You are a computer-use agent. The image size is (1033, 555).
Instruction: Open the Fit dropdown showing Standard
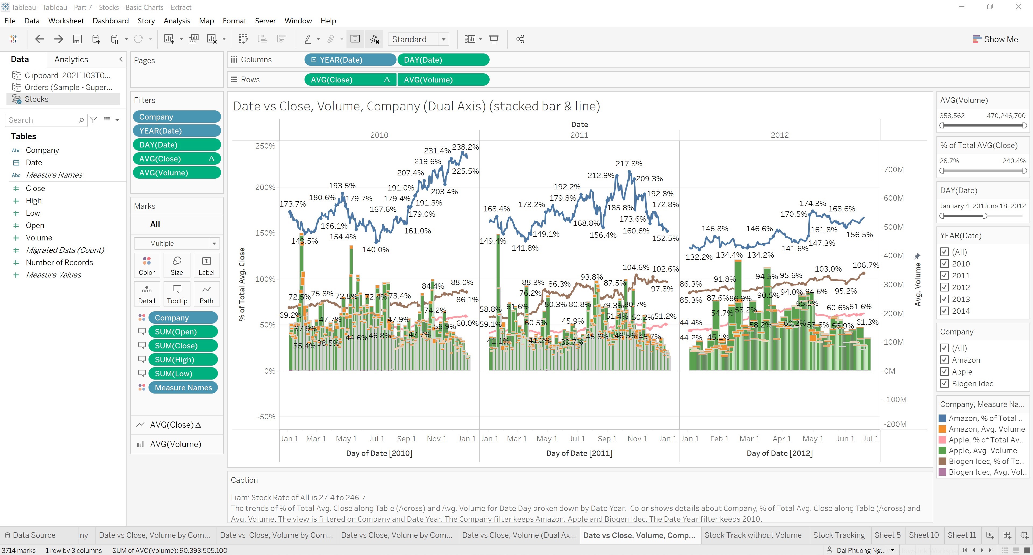[443, 39]
